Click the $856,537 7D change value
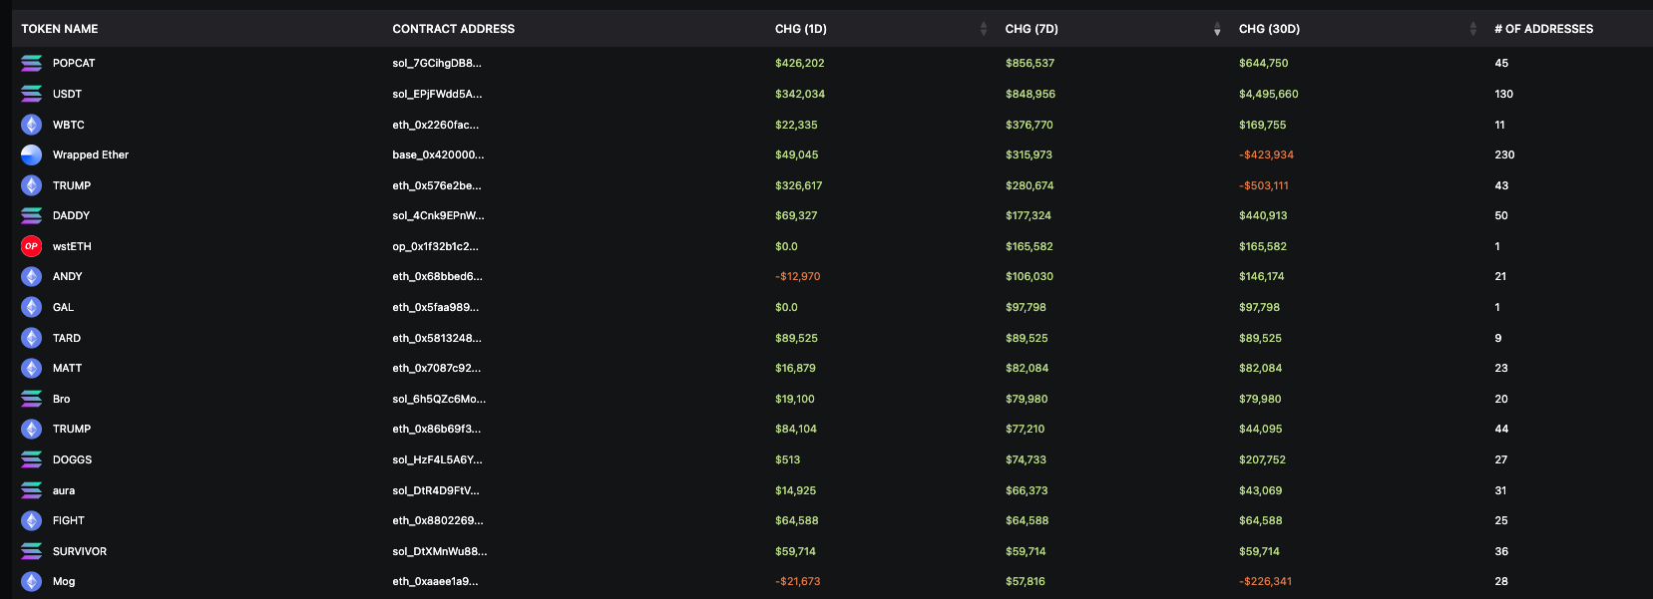Image resolution: width=1653 pixels, height=599 pixels. point(1031,63)
